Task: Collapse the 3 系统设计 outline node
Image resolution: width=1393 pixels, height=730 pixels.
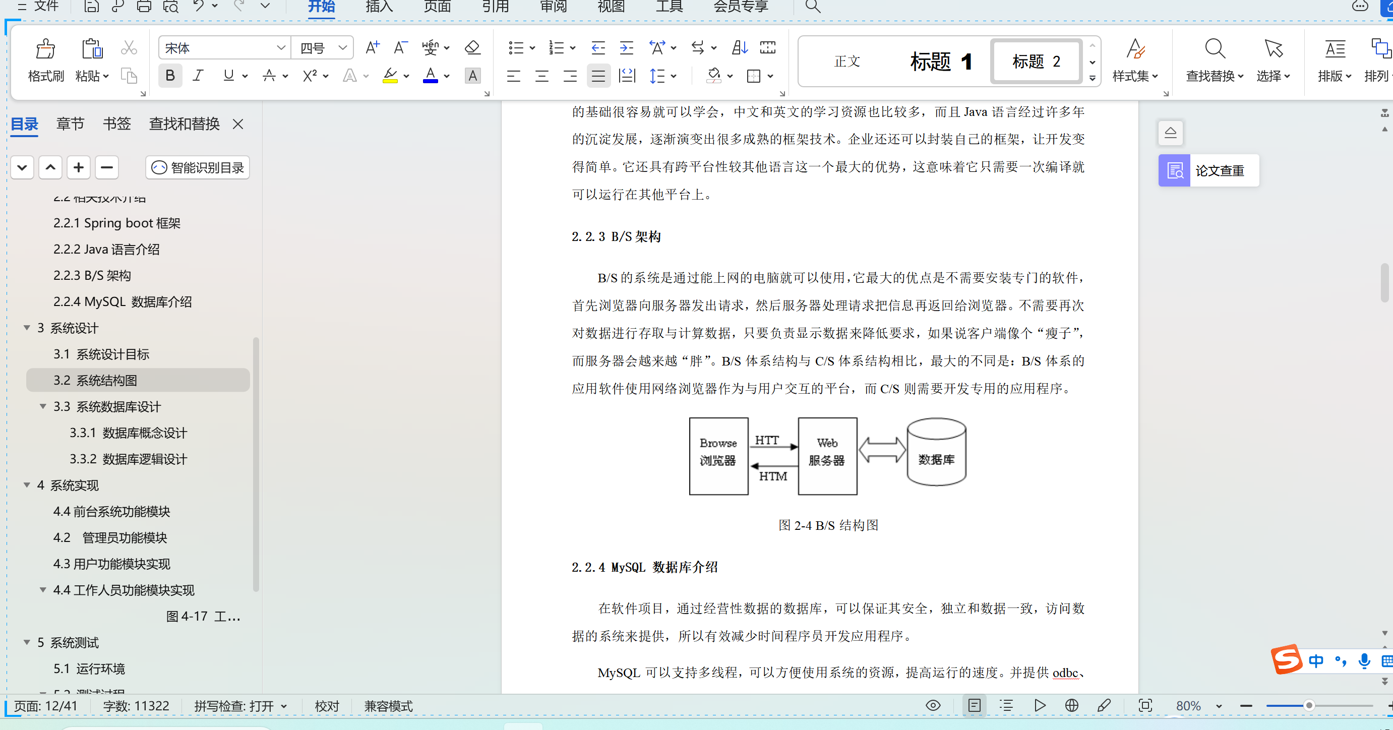Action: point(27,328)
